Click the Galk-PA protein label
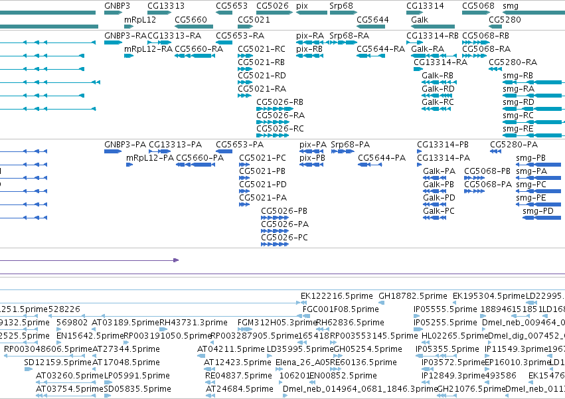 440,171
